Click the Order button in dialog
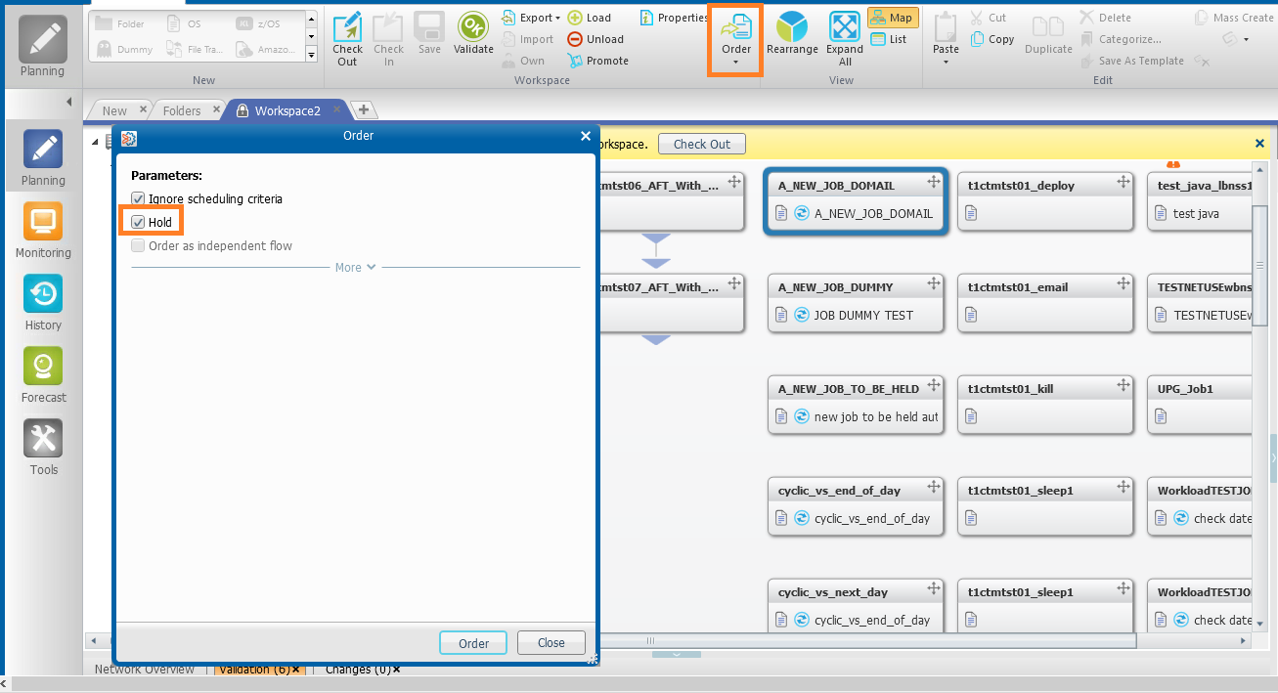This screenshot has height=693, width=1278. (x=473, y=642)
